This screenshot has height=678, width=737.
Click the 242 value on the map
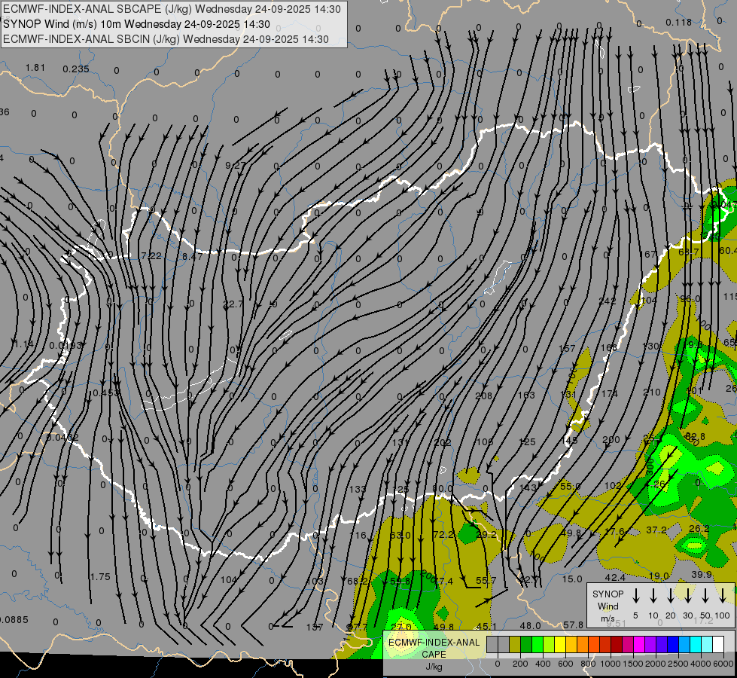[608, 301]
